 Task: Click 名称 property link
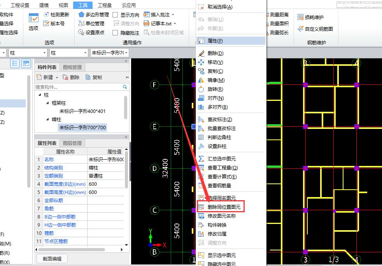coord(49,159)
